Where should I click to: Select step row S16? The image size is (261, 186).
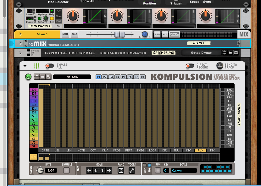pos(34,90)
